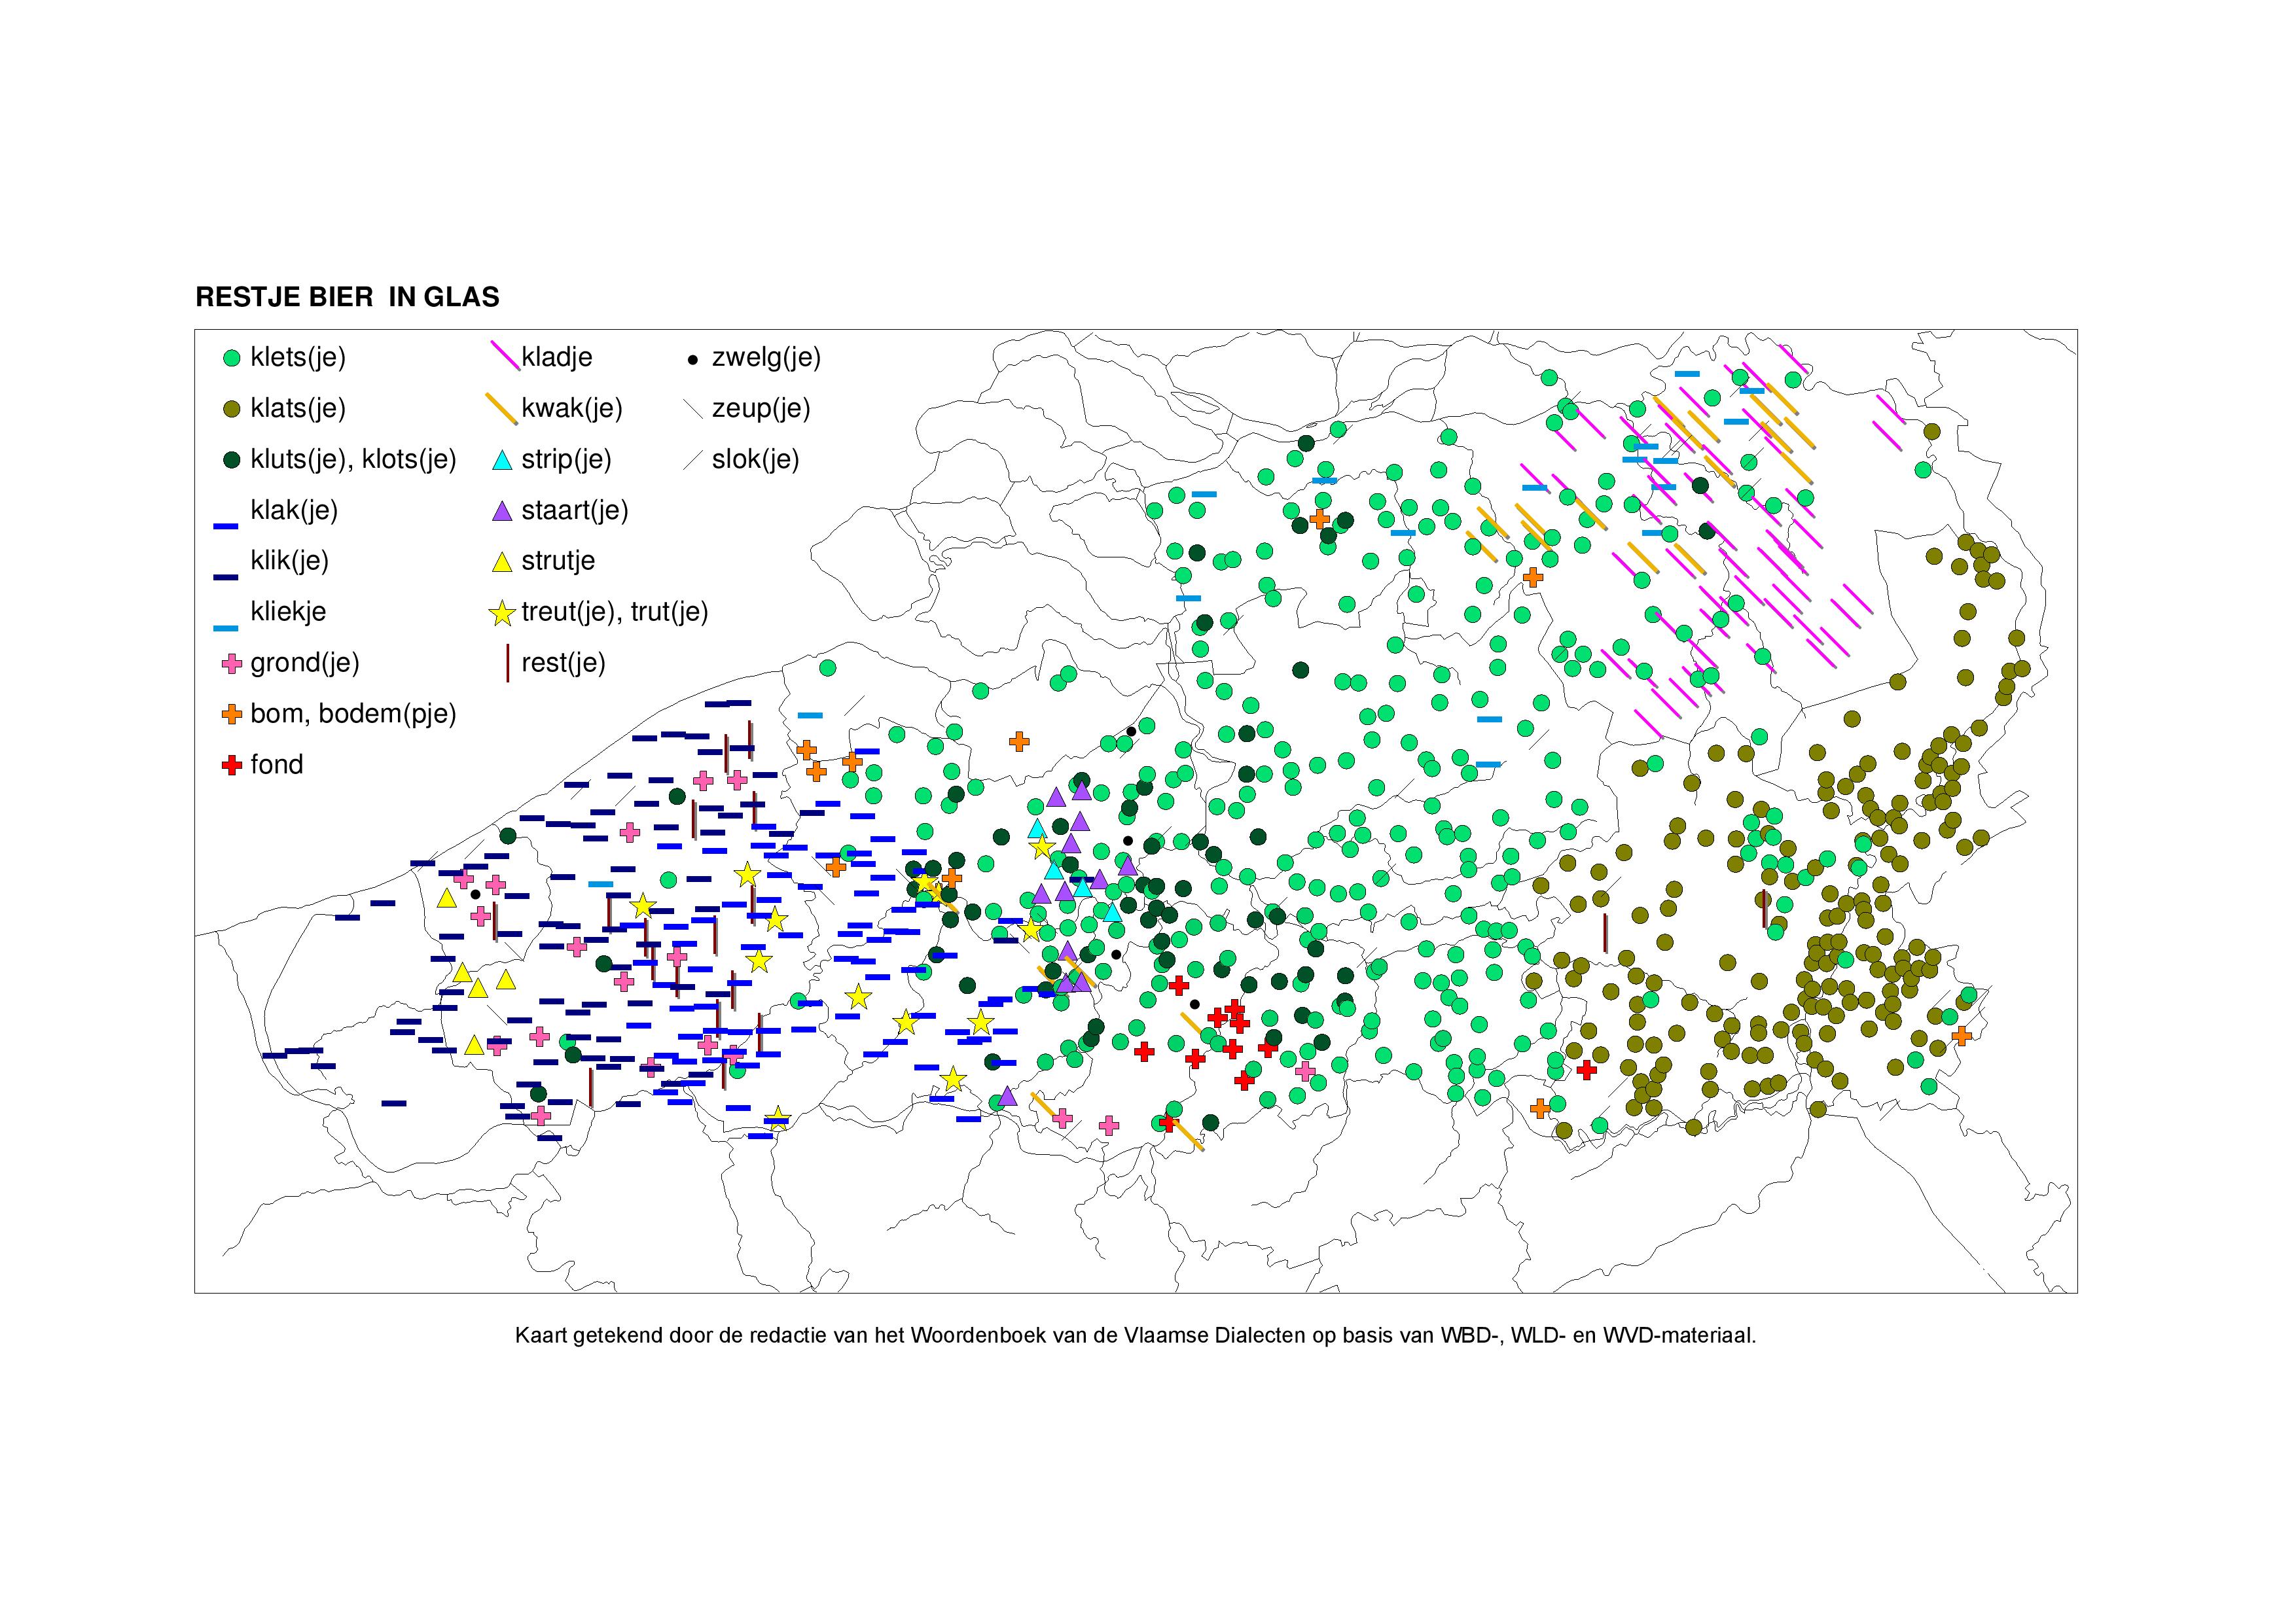Click the dark red vertical rest(je) legend bar
This screenshot has width=2296, height=1622.
pos(507,663)
